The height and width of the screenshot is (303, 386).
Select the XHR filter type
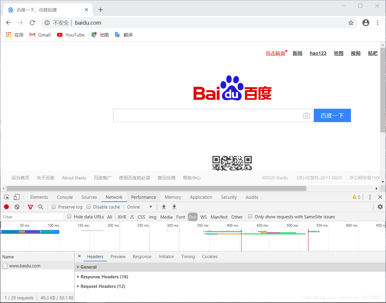[x=122, y=217]
